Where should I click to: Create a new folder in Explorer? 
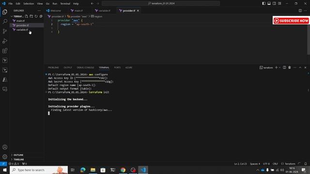click(x=31, y=16)
